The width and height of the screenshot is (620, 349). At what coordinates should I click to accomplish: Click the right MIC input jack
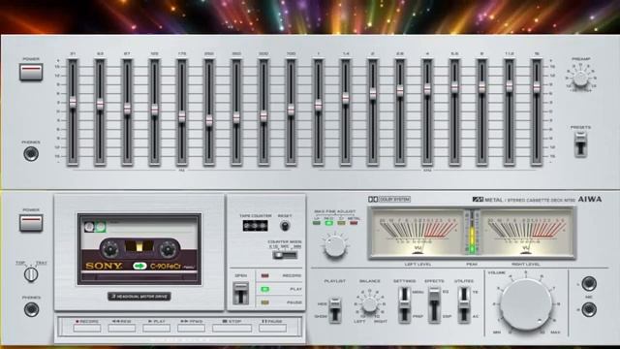pos(589,309)
